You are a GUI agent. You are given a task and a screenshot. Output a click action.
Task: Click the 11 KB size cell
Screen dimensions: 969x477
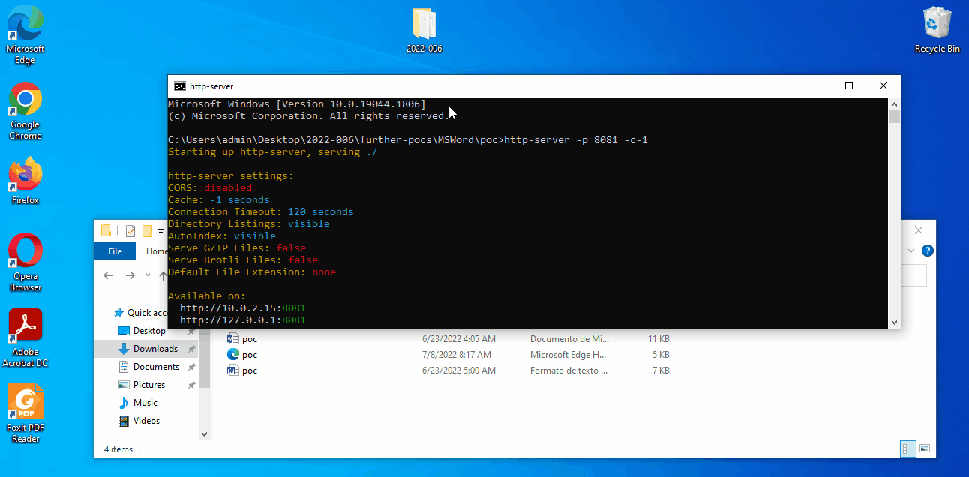coord(658,339)
